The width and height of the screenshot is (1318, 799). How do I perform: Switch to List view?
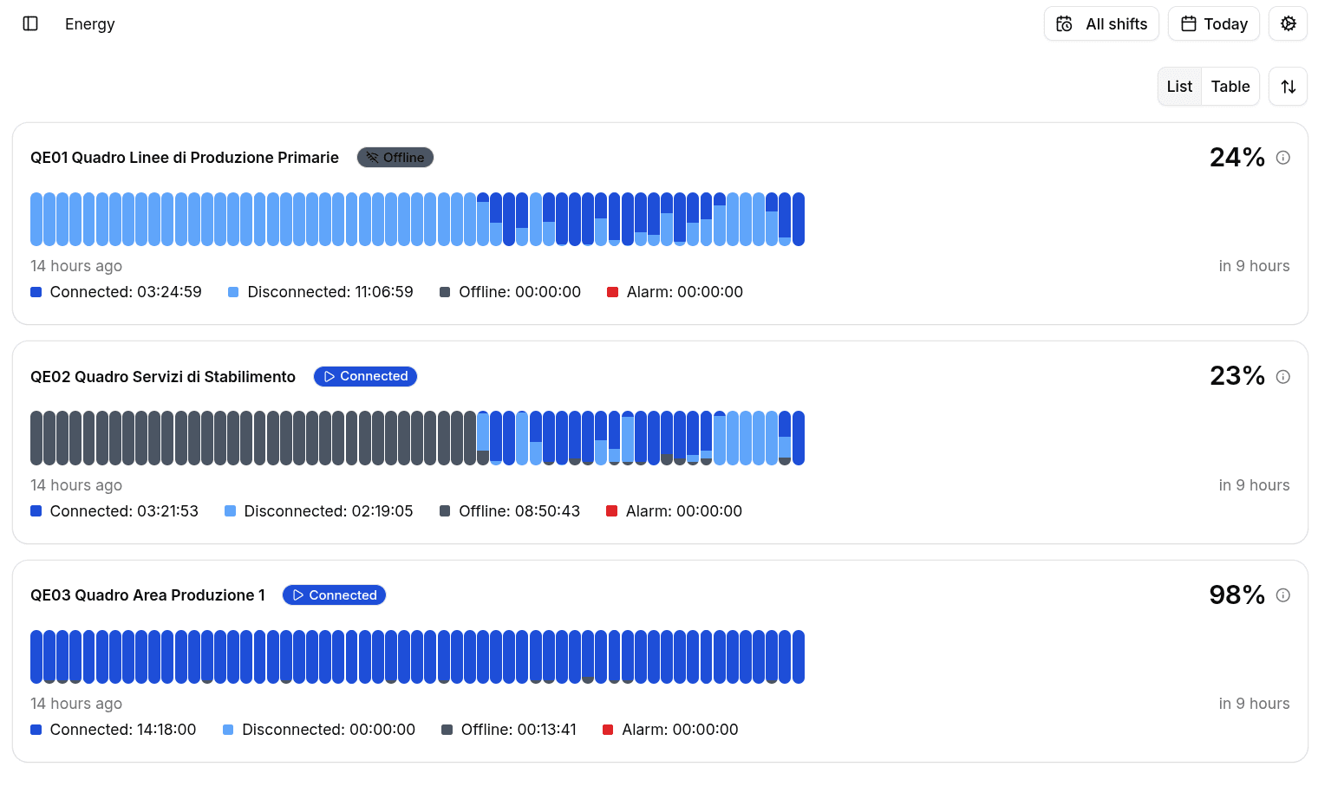tap(1179, 87)
